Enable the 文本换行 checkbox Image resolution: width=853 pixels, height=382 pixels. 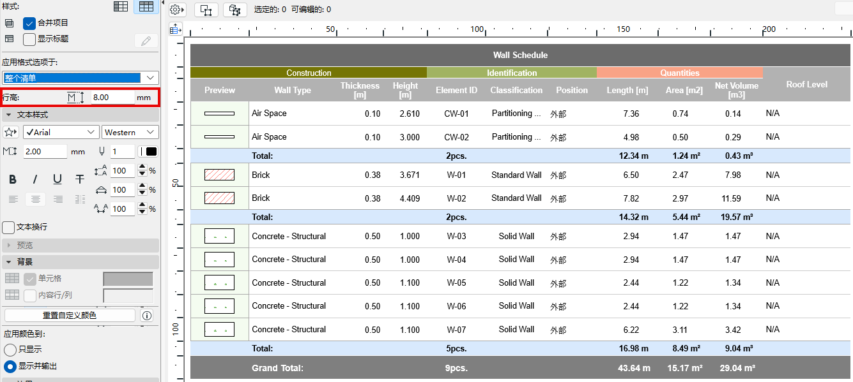[x=9, y=227]
